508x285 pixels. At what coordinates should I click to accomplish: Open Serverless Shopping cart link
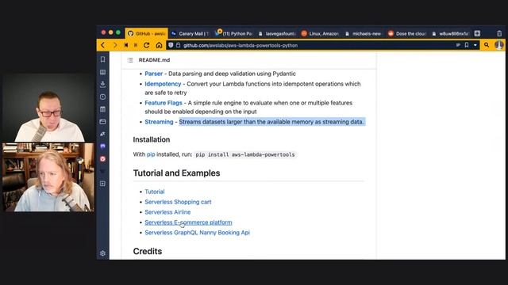coord(178,202)
